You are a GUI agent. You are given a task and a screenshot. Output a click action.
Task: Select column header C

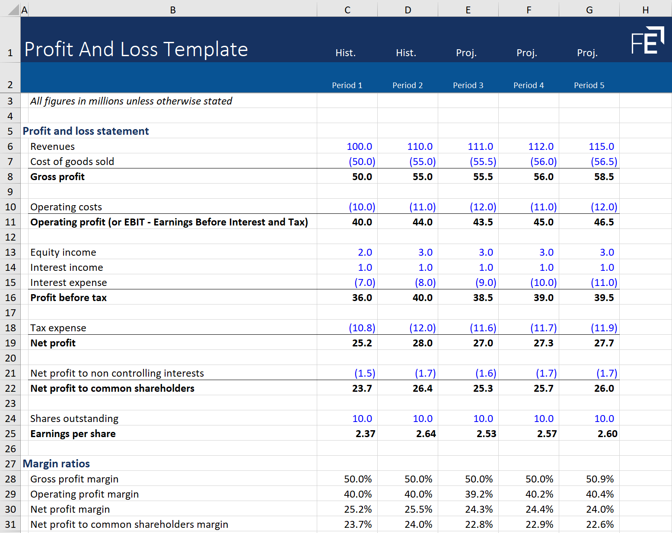point(347,9)
